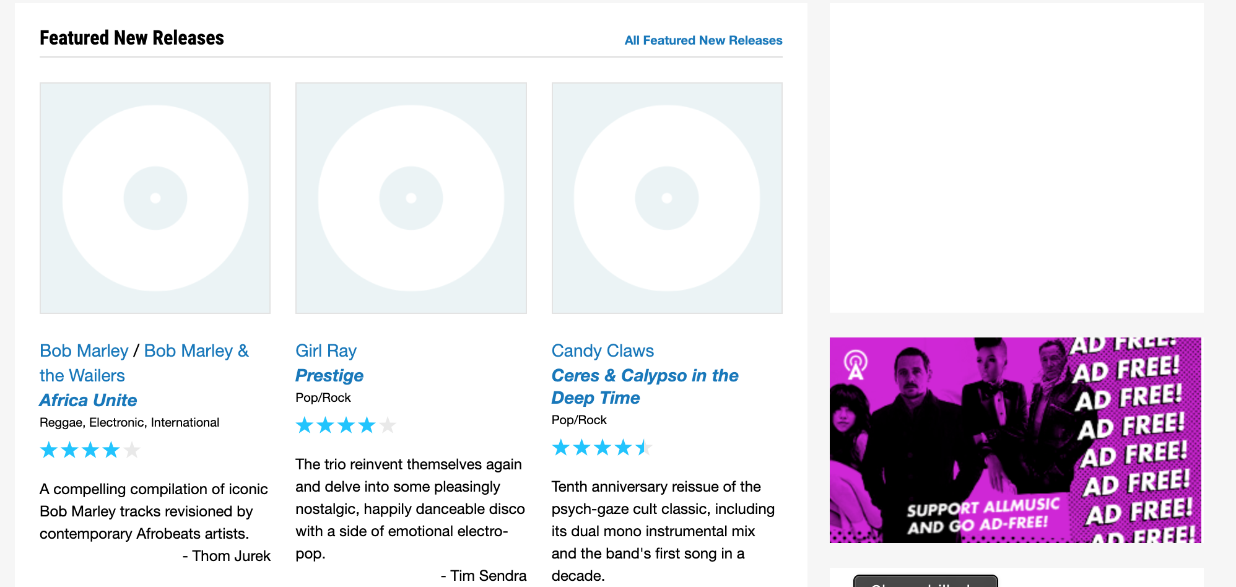Image resolution: width=1236 pixels, height=587 pixels.
Task: Open the Prestige album title link
Action: point(329,375)
